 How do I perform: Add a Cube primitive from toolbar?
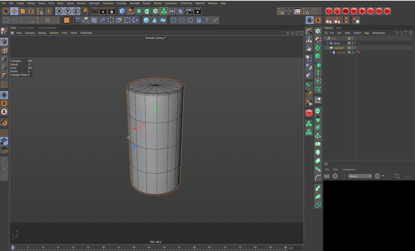pos(122,11)
